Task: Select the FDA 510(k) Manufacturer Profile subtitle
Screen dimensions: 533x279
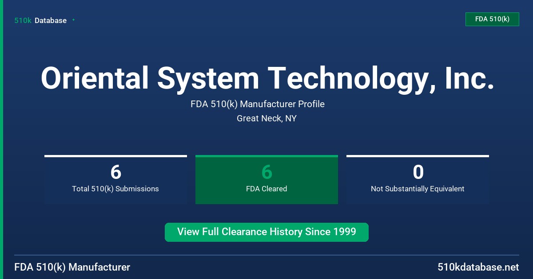Action: point(258,104)
